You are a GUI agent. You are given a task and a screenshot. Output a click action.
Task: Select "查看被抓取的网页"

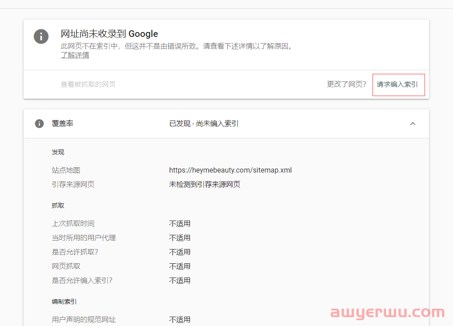tap(88, 84)
